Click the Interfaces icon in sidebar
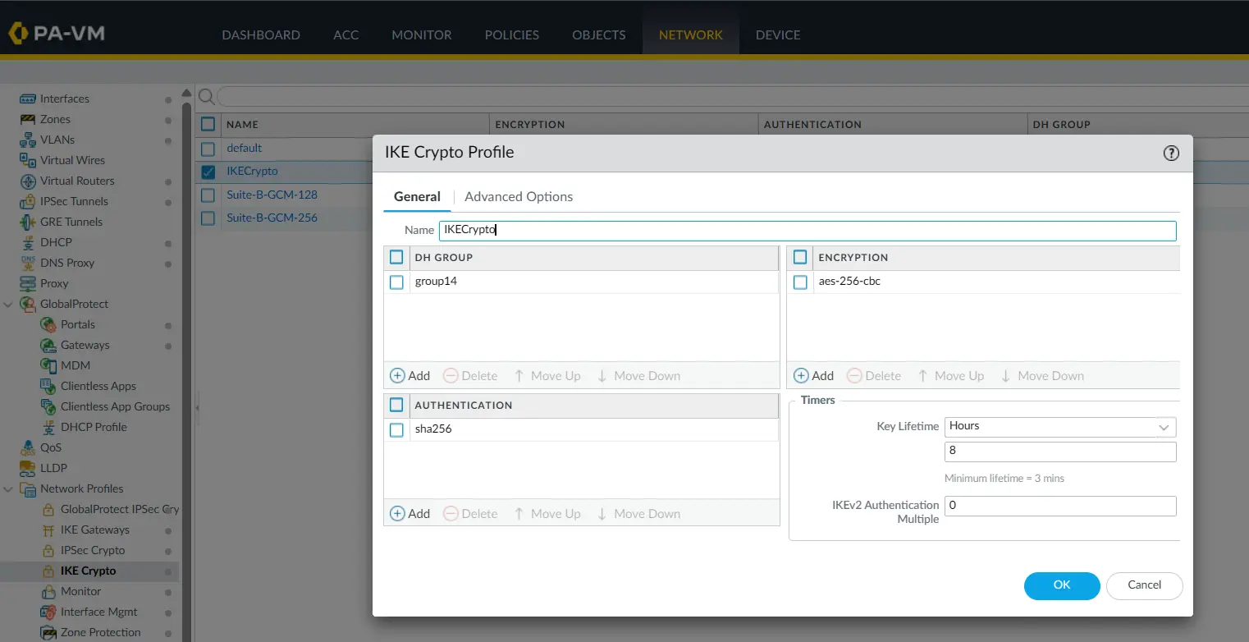The width and height of the screenshot is (1249, 642). (x=28, y=99)
